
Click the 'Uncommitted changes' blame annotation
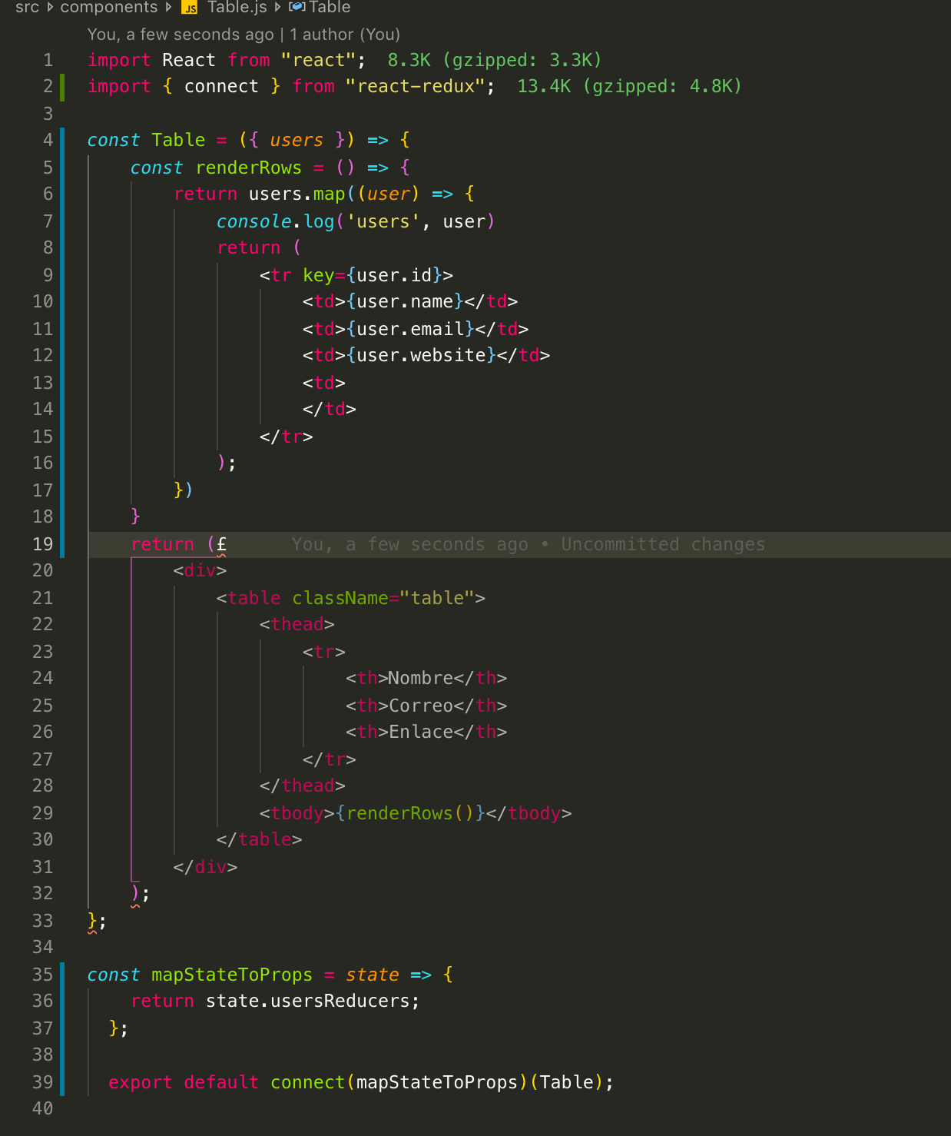pos(663,544)
